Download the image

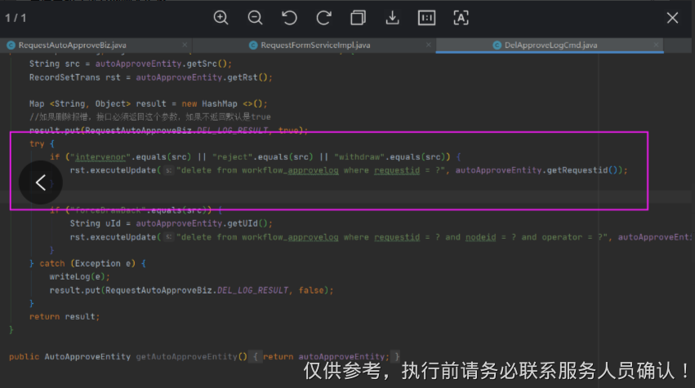(x=392, y=18)
